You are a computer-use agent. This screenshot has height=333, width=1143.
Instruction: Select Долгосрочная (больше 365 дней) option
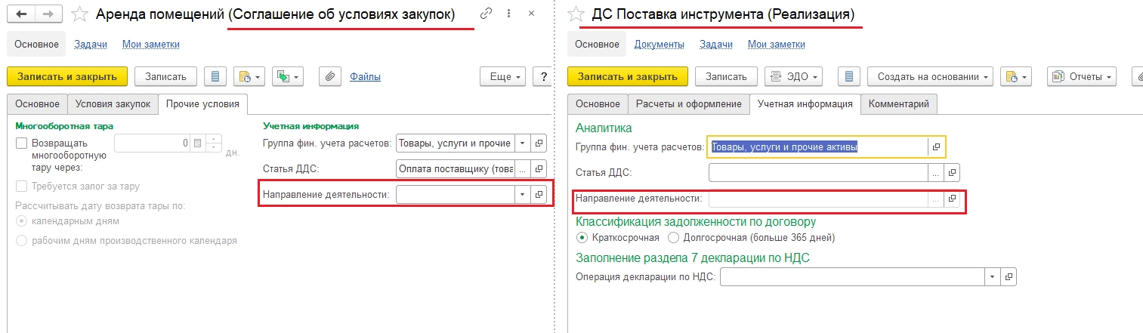[x=674, y=237]
